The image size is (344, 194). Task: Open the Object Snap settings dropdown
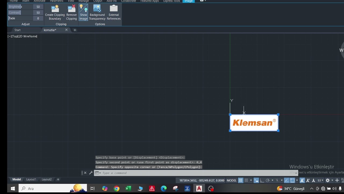(297, 181)
